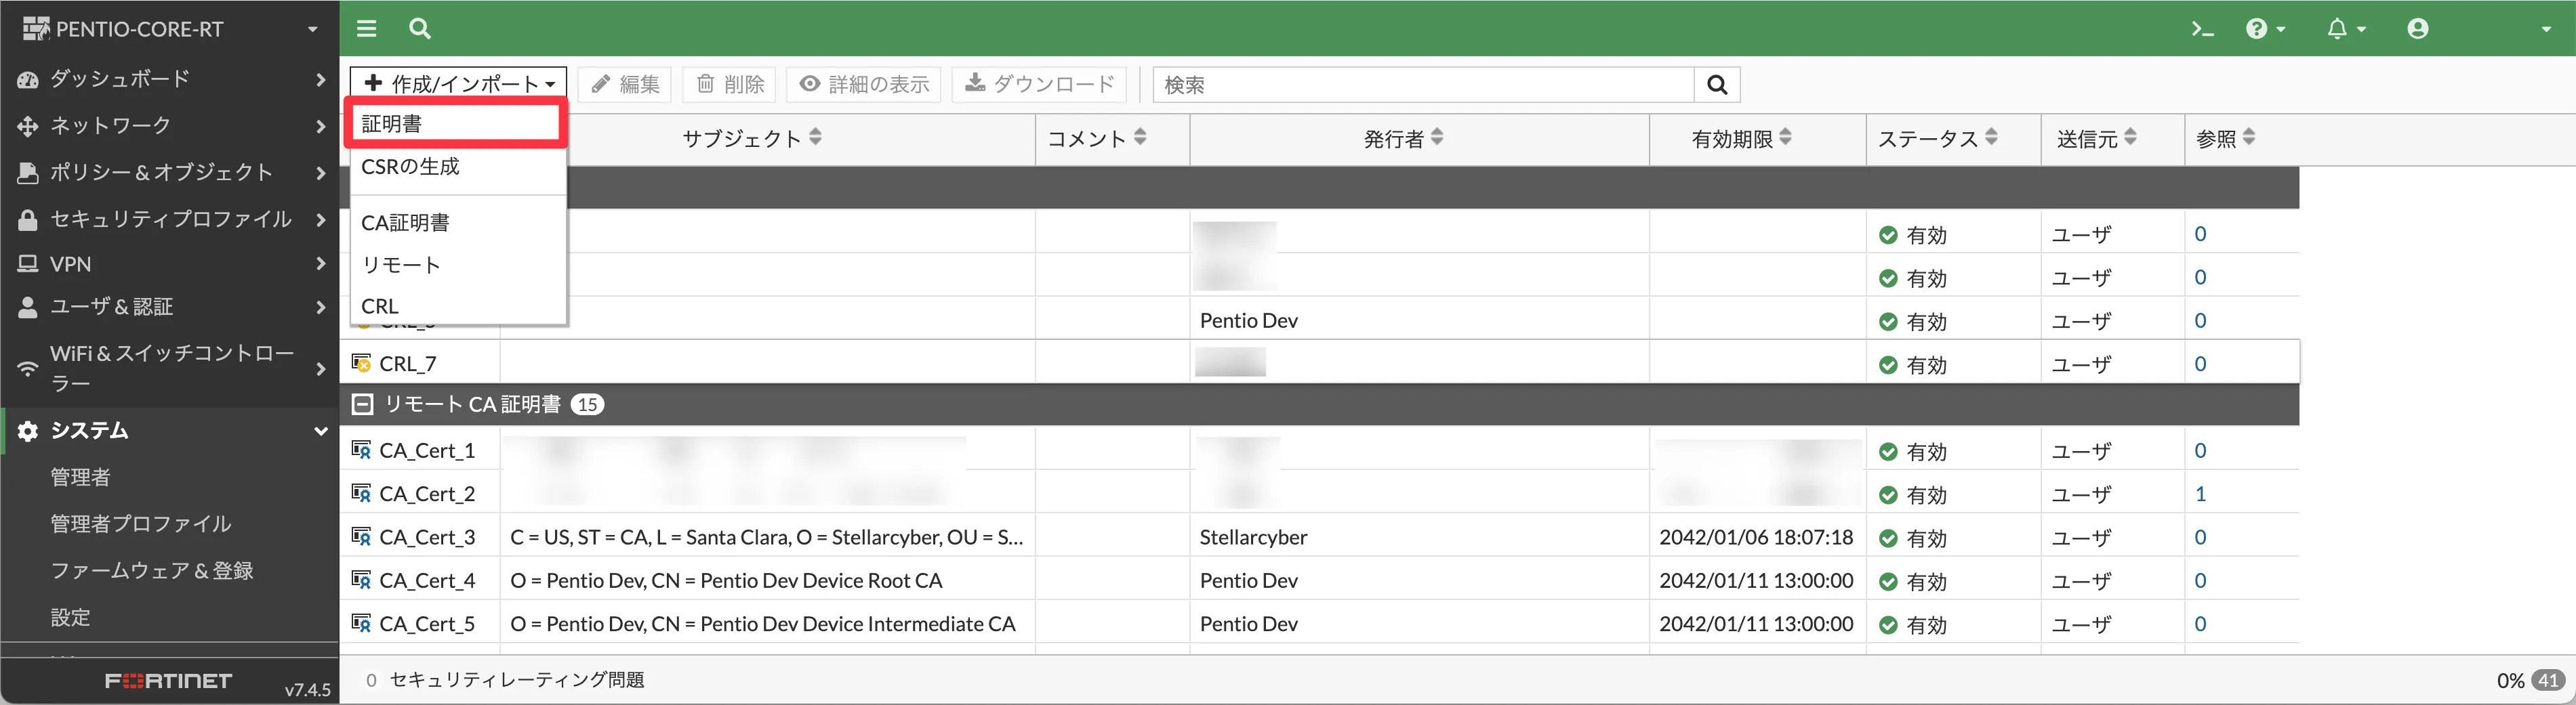Open the notifications bell menu

click(x=2344, y=29)
